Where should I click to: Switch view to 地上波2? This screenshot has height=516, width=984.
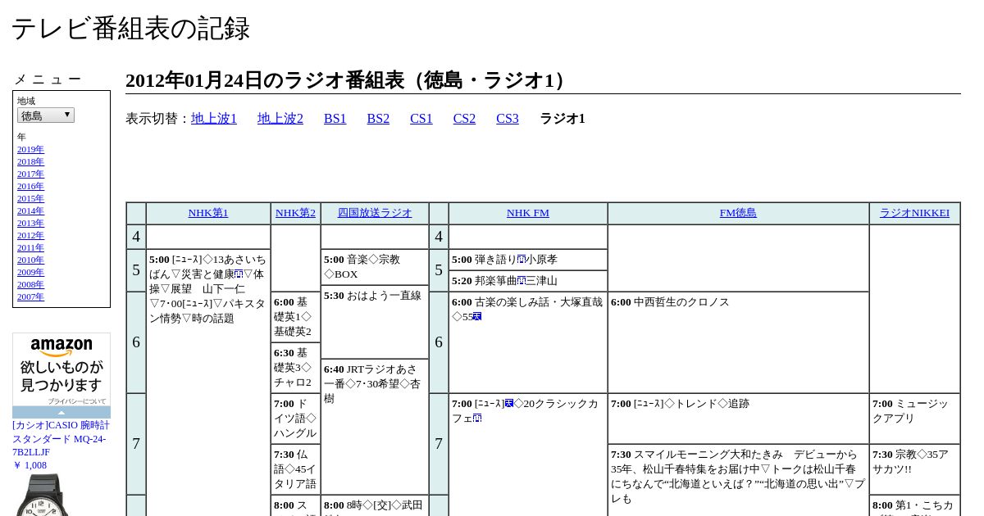(280, 119)
